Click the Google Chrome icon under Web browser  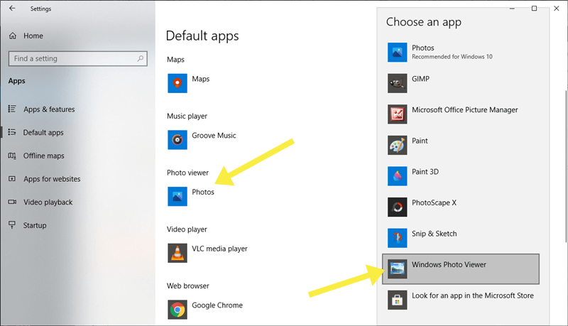177,310
